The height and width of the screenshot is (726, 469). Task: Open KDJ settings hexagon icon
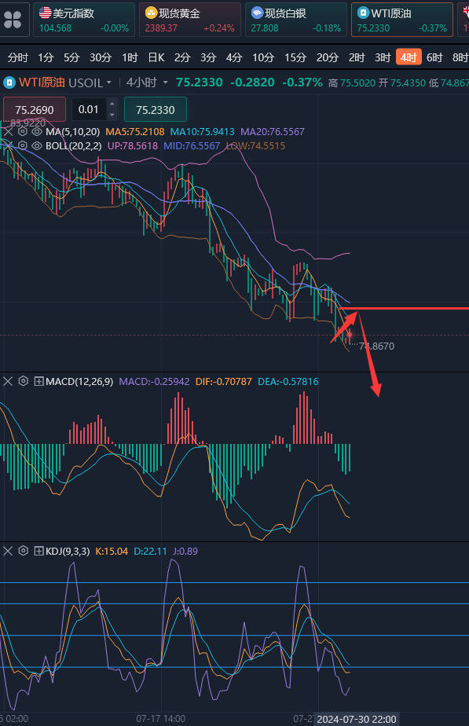pos(23,551)
